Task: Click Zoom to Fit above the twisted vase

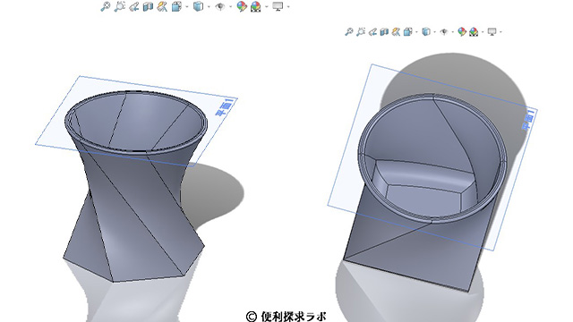Action: [106, 6]
